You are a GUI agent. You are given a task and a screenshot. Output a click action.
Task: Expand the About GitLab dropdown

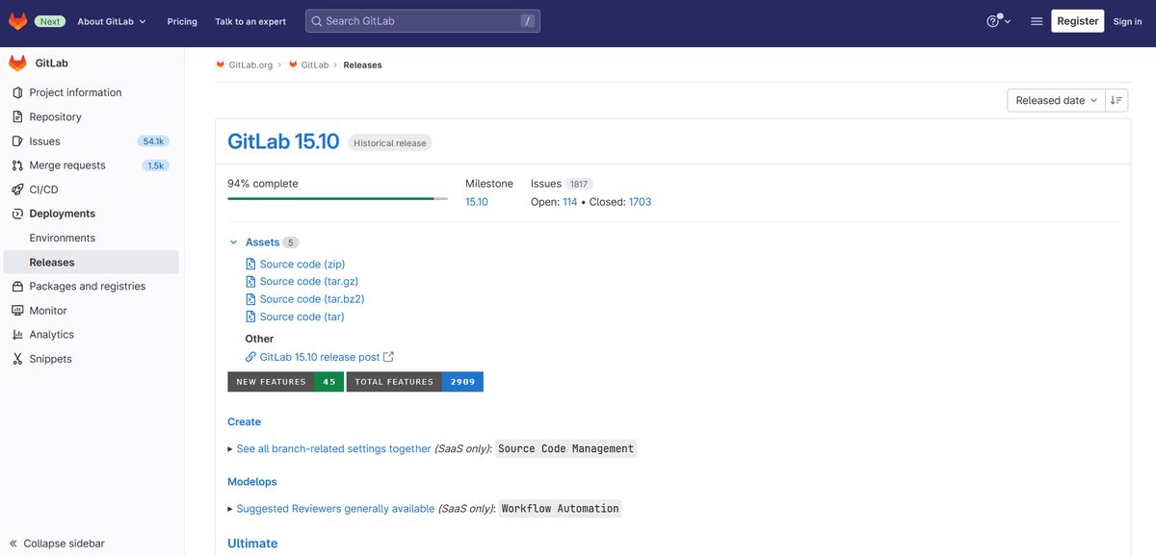pyautogui.click(x=112, y=21)
